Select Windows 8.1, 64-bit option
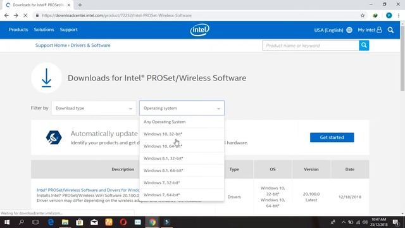 [x=182, y=170]
